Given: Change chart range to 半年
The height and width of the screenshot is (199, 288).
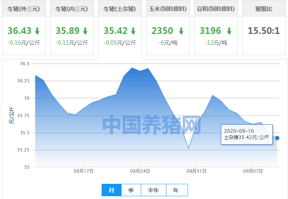Looking at the screenshot, I should click(x=153, y=190).
